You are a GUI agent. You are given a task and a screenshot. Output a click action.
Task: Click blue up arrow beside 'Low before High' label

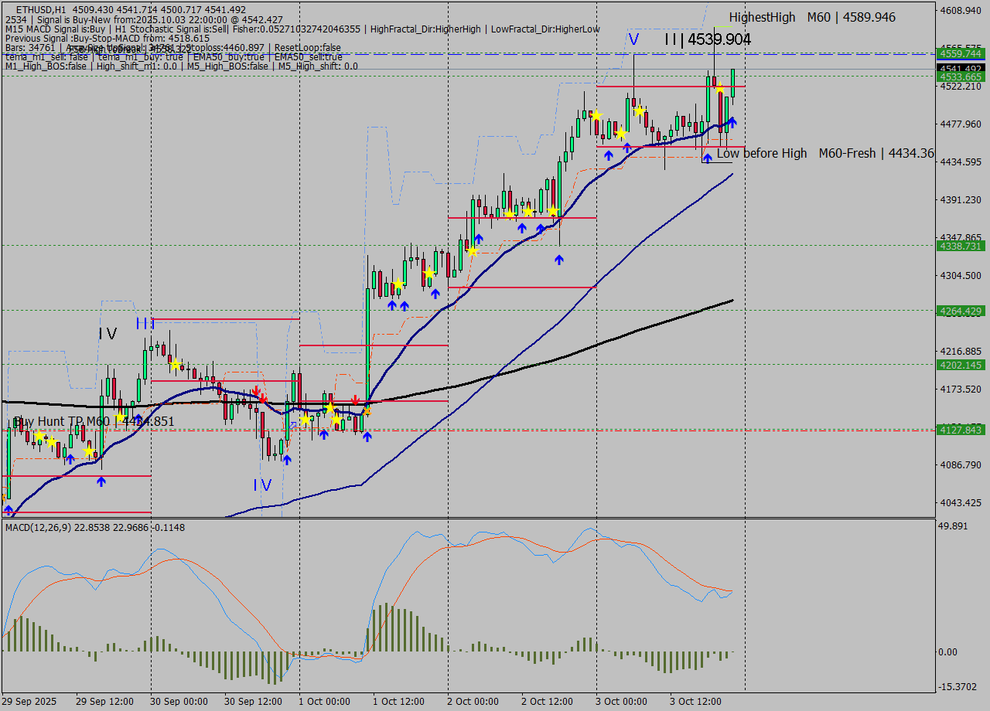(x=707, y=158)
